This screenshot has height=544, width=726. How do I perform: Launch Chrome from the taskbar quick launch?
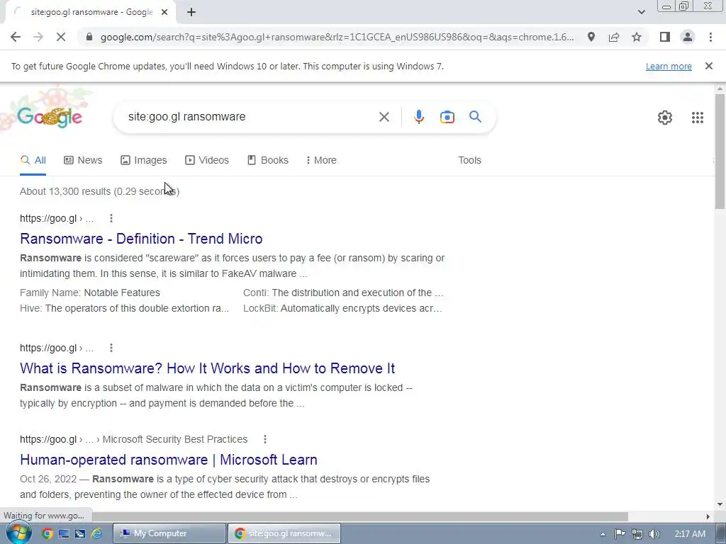tap(47, 534)
